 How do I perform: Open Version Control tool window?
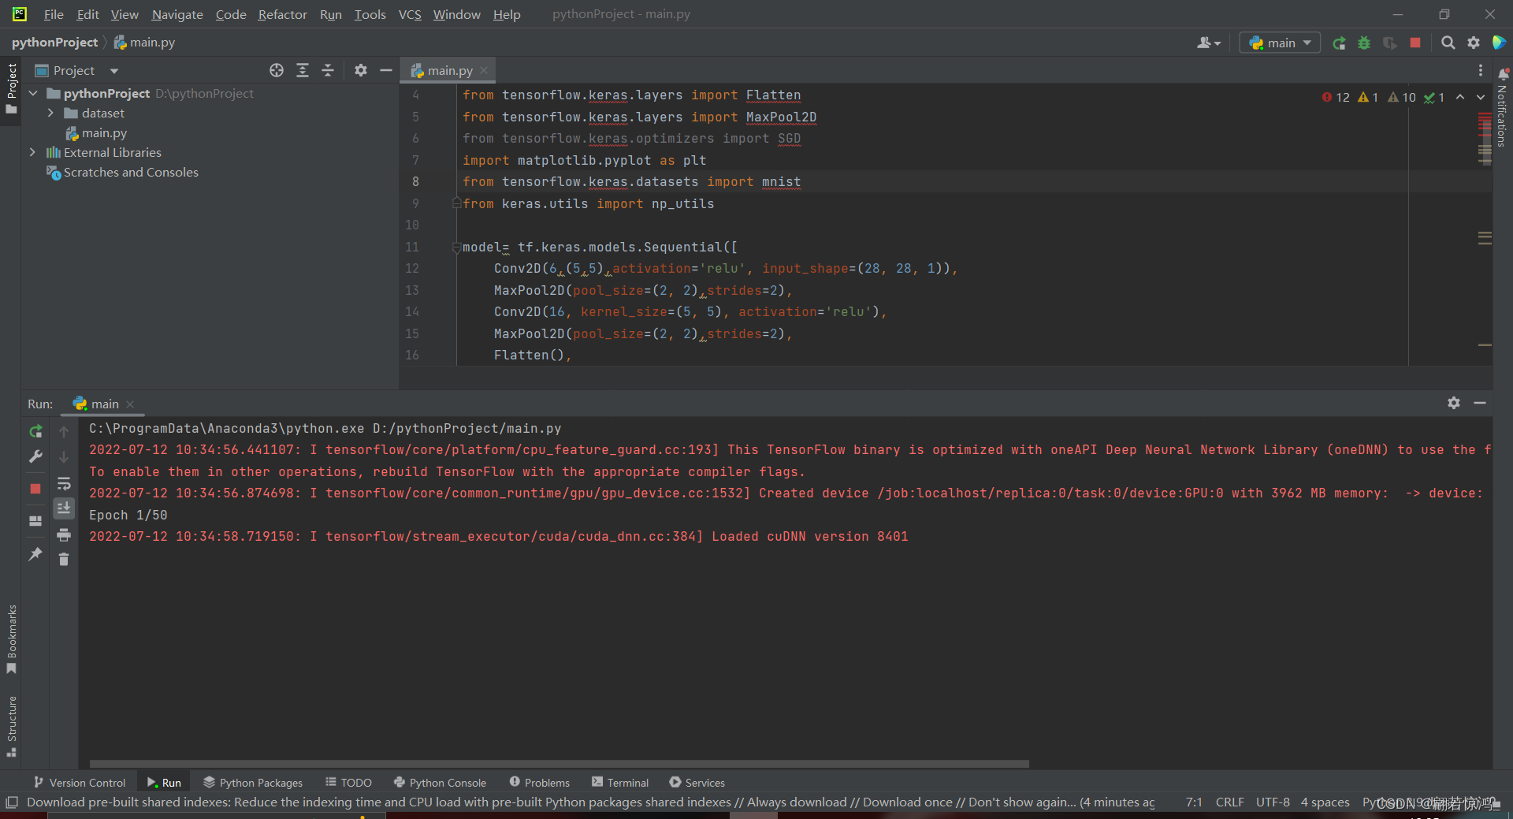point(79,782)
